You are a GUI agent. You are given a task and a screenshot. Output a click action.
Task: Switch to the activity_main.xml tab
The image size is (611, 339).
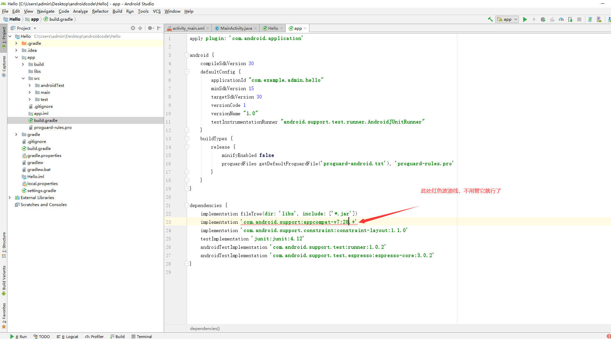(188, 28)
